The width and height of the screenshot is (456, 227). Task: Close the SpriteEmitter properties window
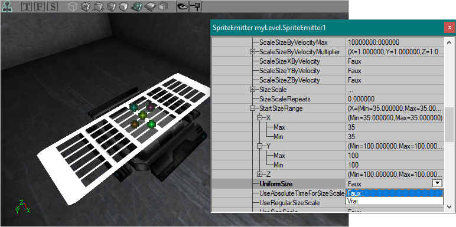450,28
